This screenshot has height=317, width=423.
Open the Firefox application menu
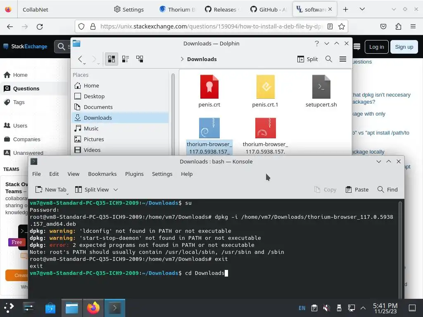(x=413, y=26)
